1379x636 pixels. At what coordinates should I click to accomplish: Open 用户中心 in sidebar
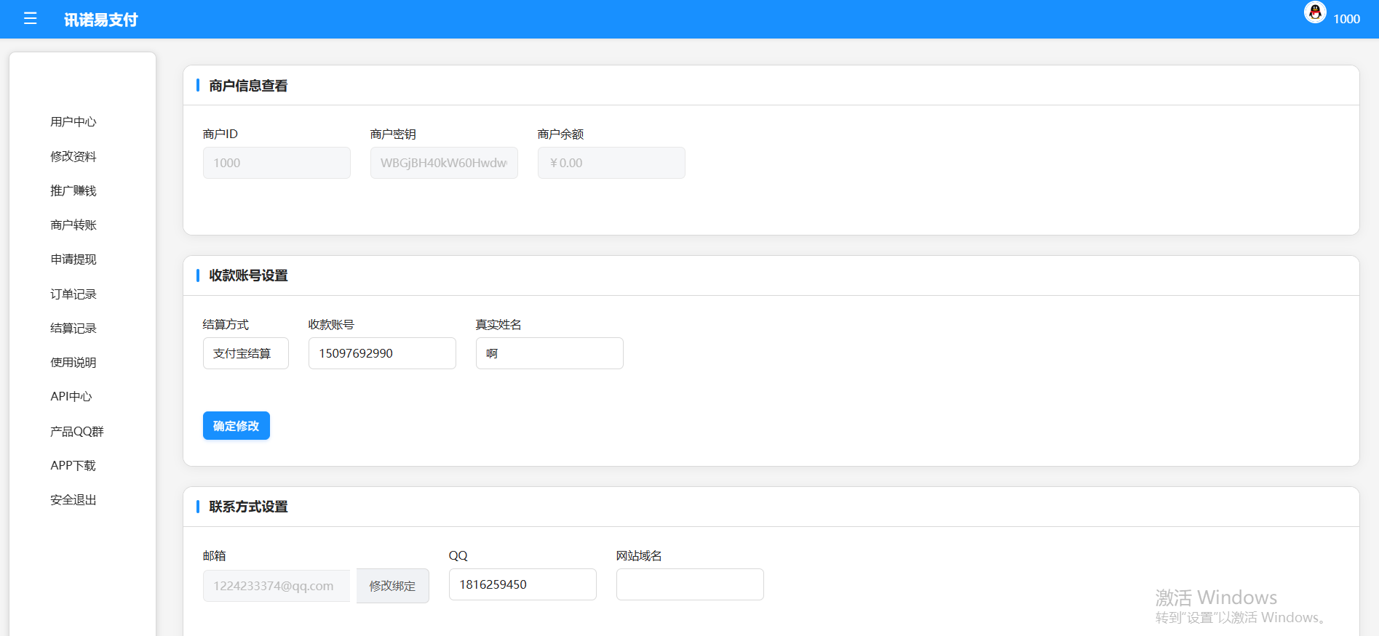coord(73,122)
